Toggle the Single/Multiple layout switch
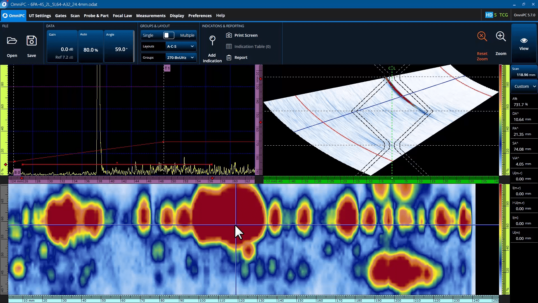 pos(169,35)
